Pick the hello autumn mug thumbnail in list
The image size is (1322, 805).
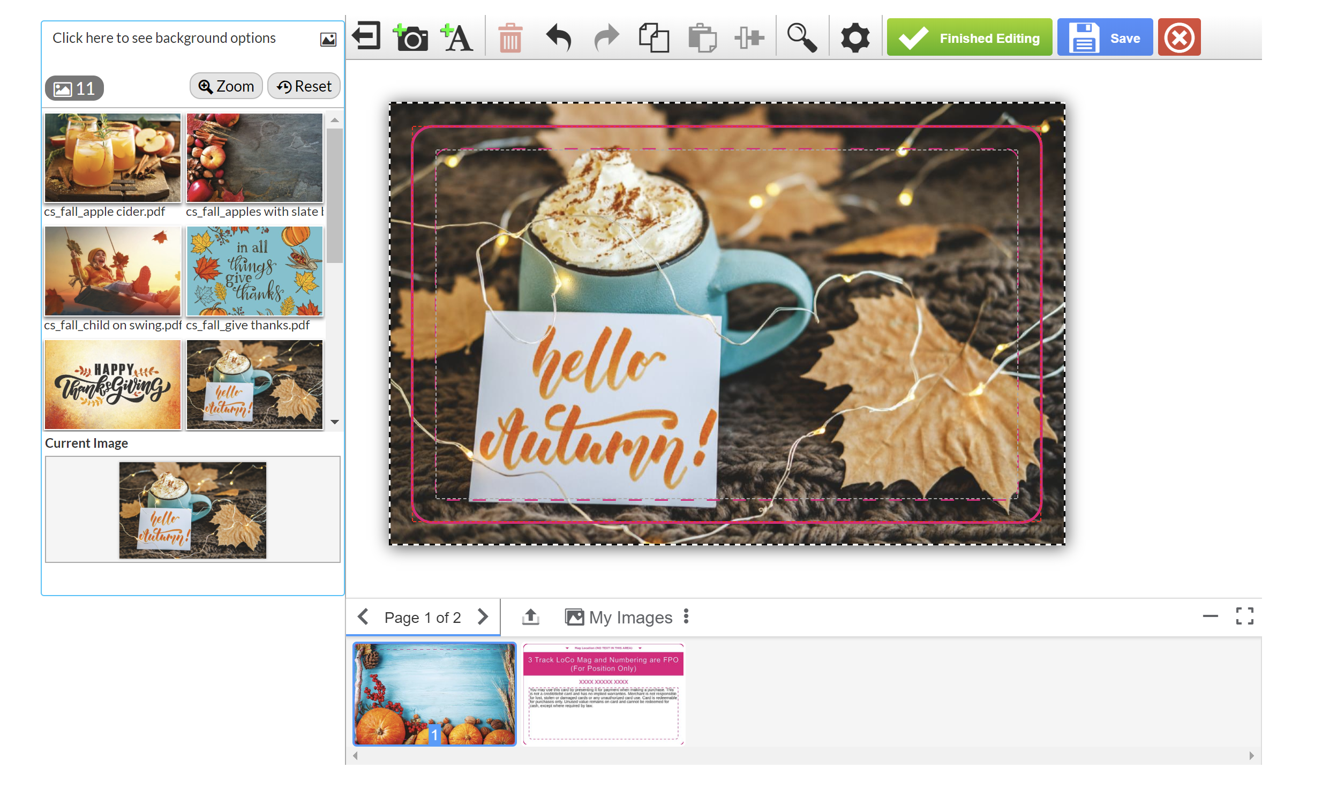tap(254, 385)
